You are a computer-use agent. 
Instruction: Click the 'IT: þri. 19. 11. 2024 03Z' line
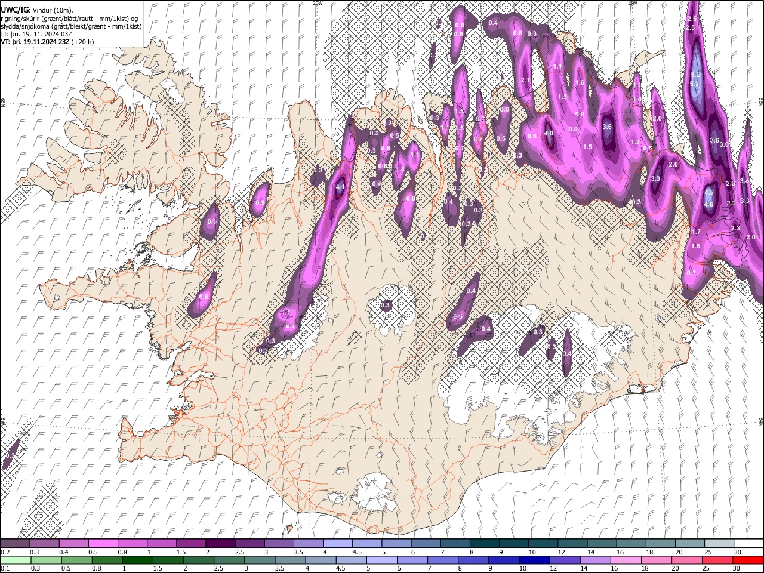pos(37,34)
